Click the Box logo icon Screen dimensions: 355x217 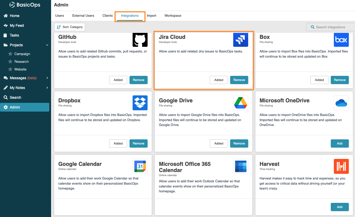[x=341, y=40]
